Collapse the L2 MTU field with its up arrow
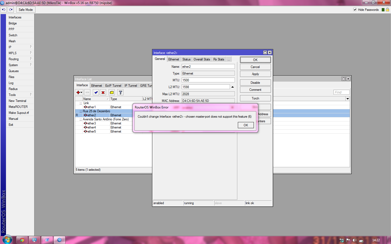This screenshot has width=391, height=244. [232, 87]
